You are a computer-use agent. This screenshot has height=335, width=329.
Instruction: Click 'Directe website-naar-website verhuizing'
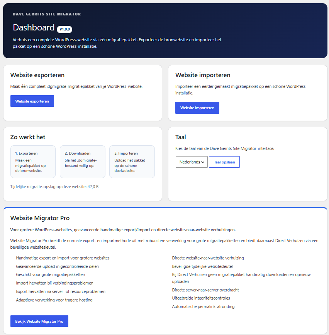208,258
